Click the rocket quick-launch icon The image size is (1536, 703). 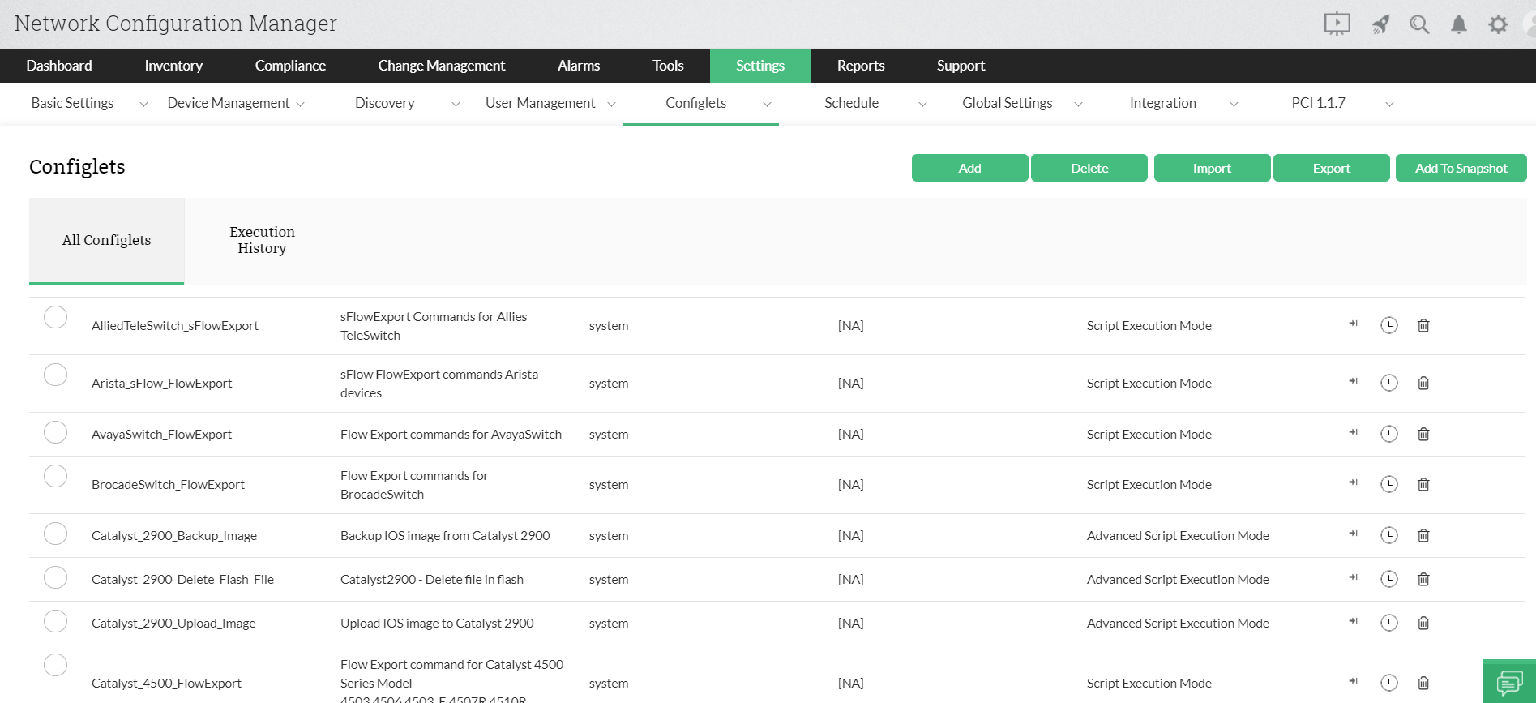(x=1380, y=24)
